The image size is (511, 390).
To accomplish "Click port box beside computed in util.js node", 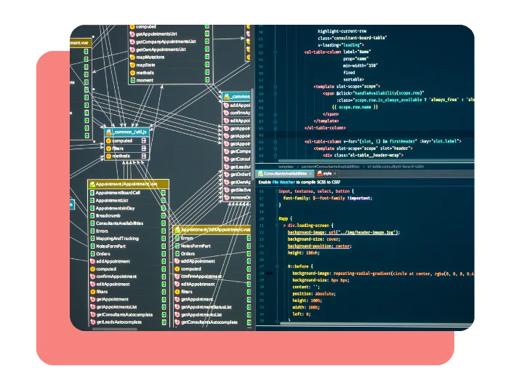I will [144, 140].
